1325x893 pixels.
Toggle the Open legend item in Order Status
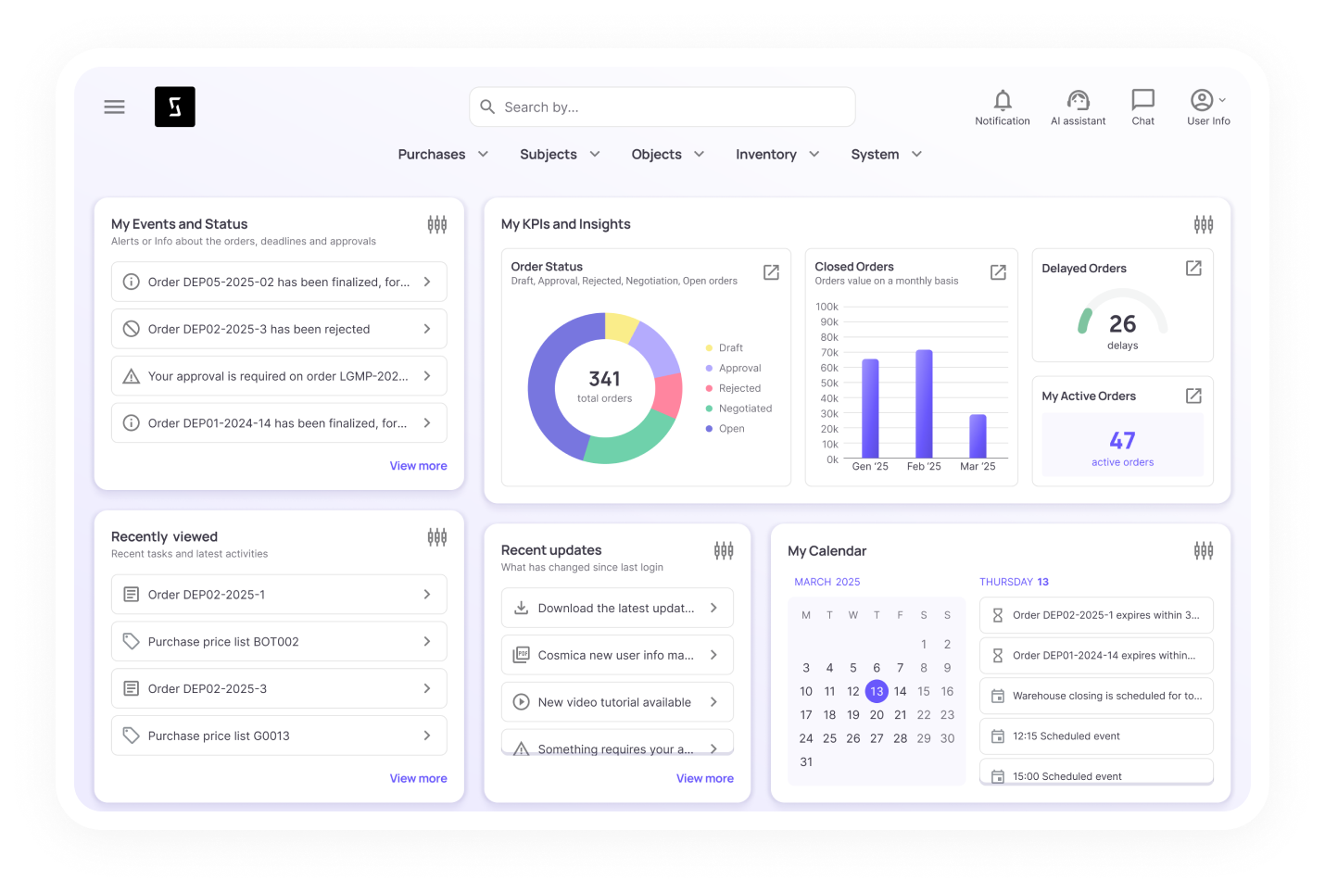click(x=730, y=429)
